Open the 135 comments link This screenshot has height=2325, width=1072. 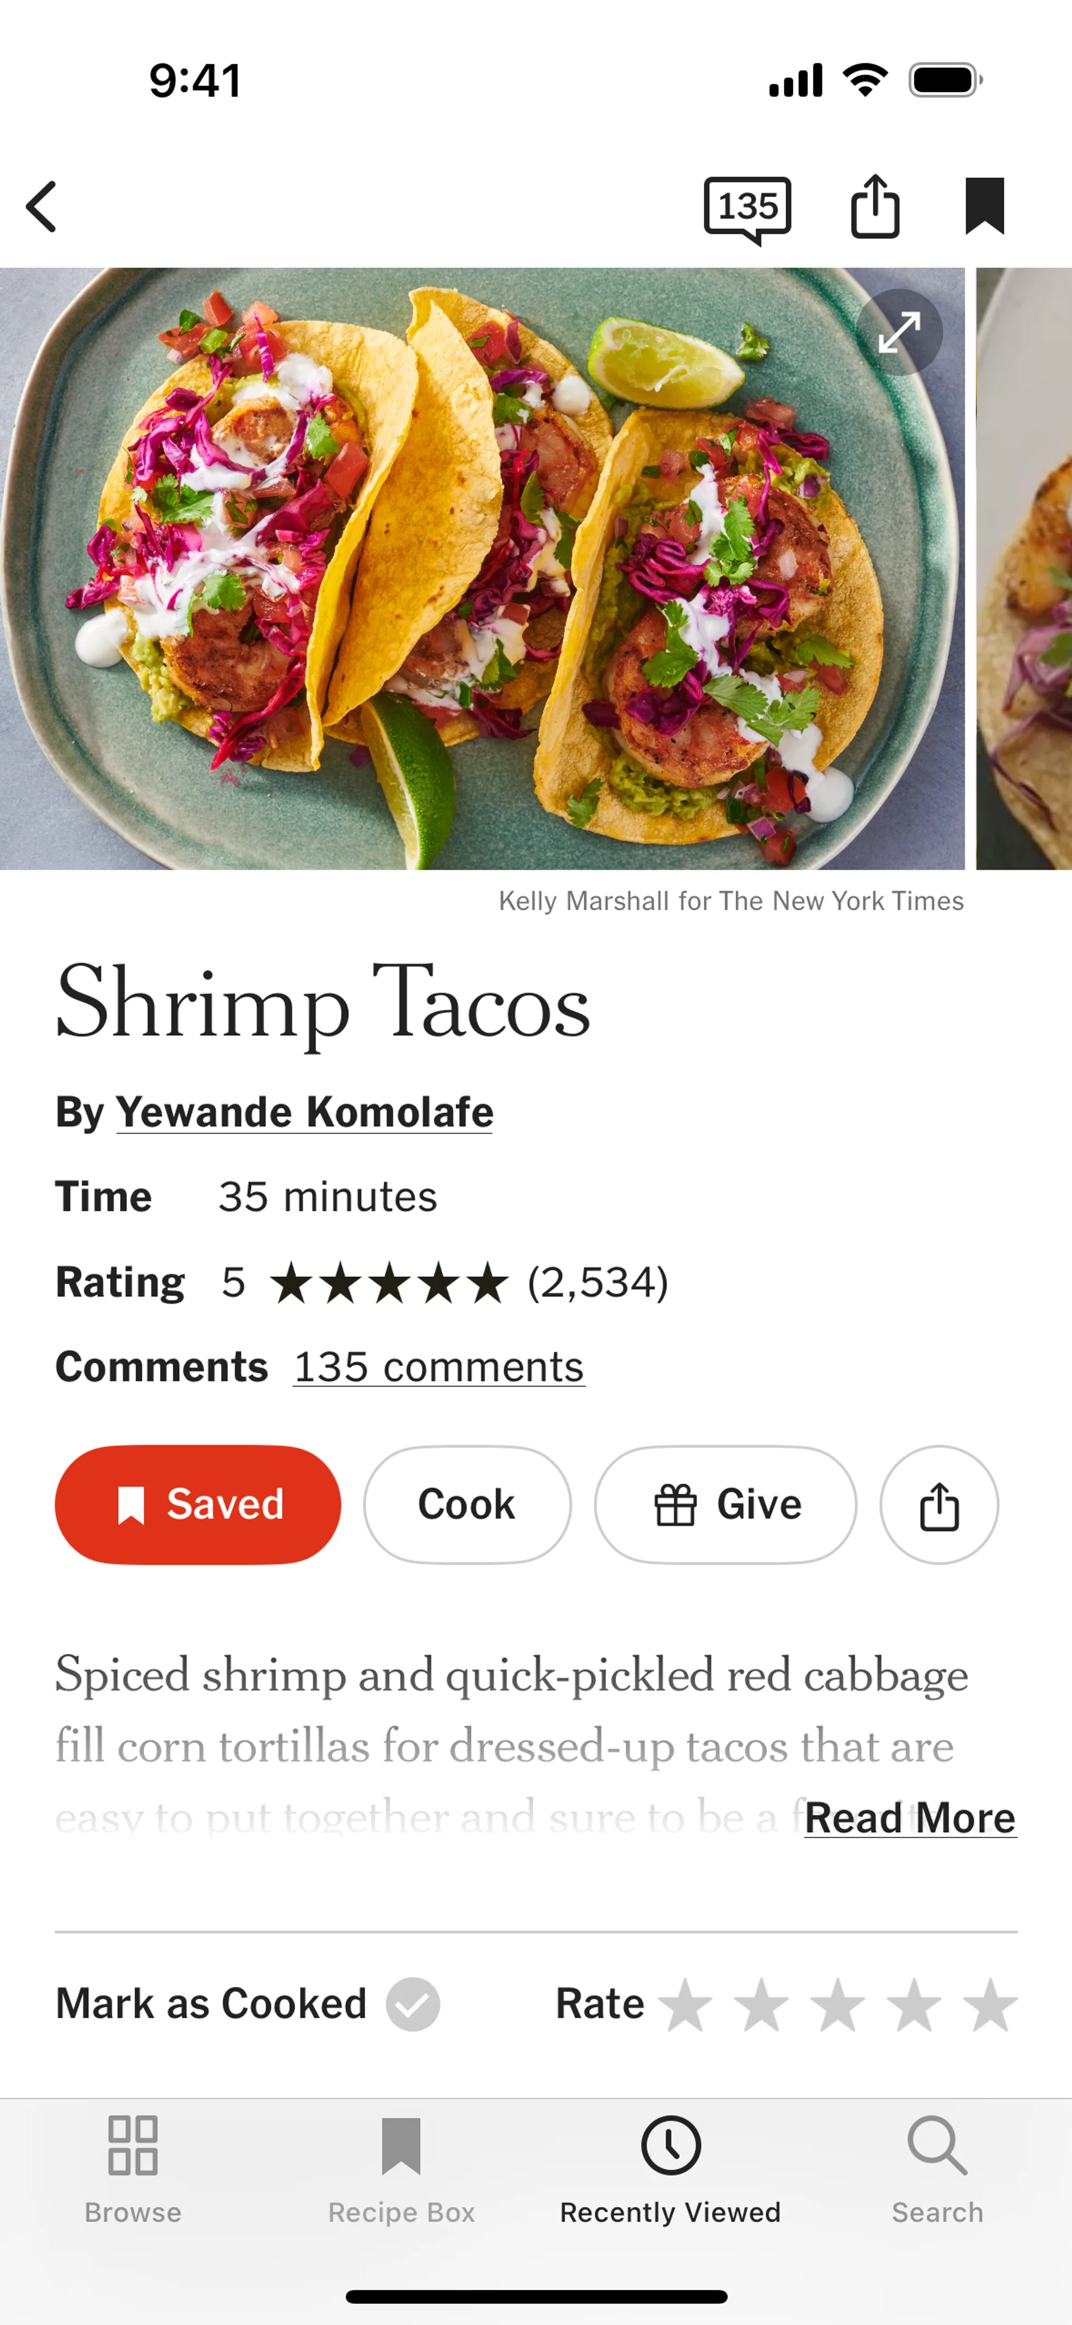tap(438, 1366)
